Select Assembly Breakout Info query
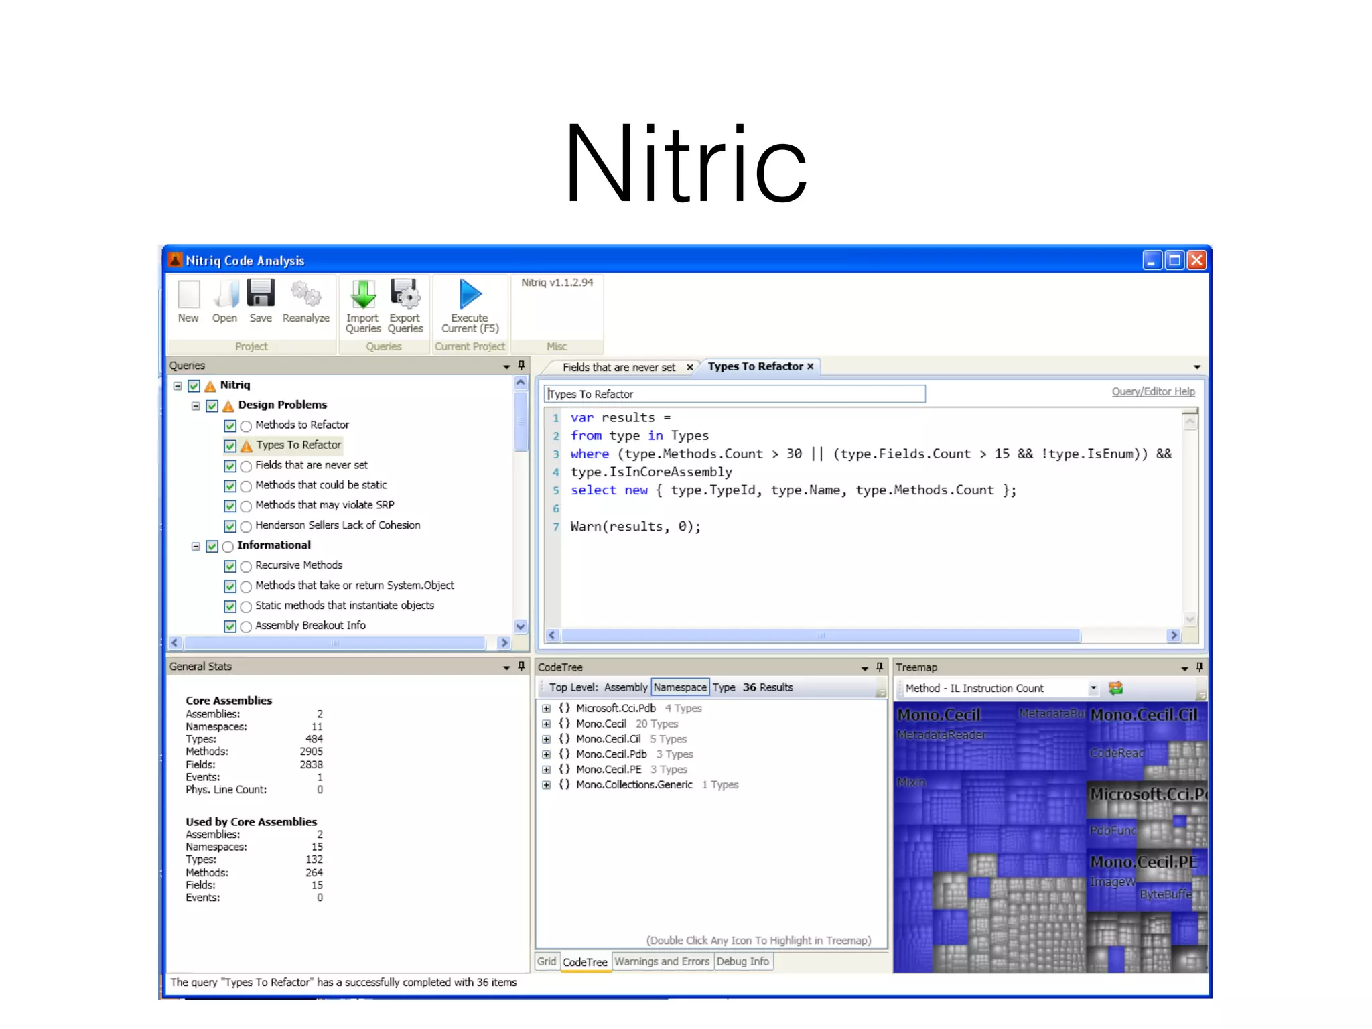The width and height of the screenshot is (1372, 1029). tap(310, 626)
